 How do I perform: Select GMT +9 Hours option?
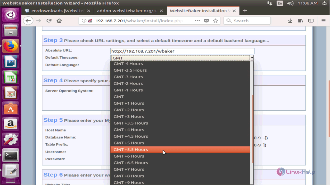(x=180, y=182)
